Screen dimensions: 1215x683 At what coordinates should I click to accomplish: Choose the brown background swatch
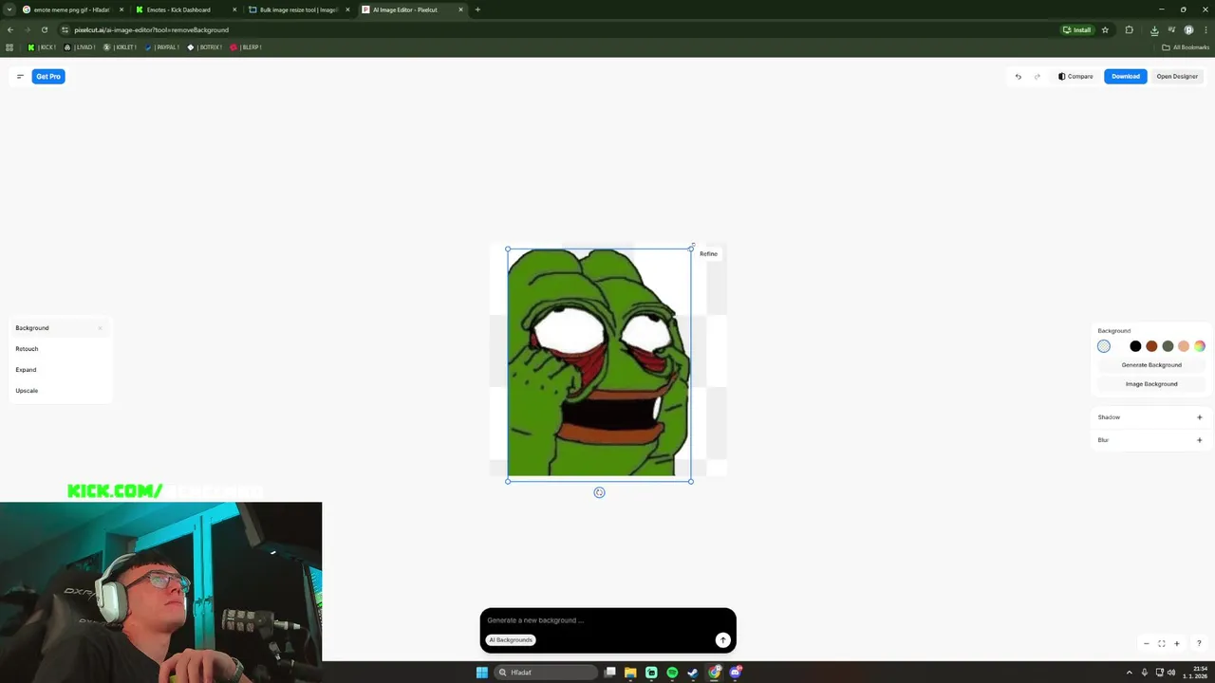(1151, 346)
